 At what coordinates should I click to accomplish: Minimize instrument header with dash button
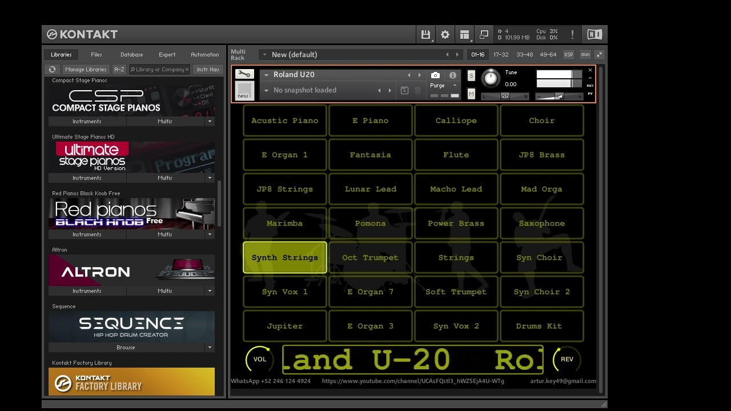pyautogui.click(x=590, y=78)
